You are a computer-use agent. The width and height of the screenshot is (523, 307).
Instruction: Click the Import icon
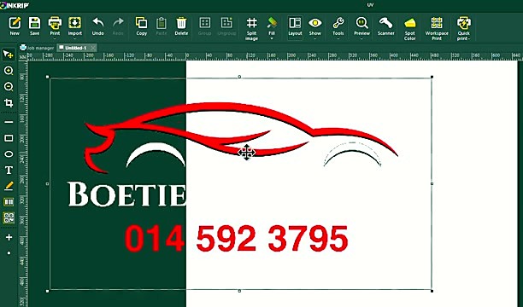tap(74, 23)
